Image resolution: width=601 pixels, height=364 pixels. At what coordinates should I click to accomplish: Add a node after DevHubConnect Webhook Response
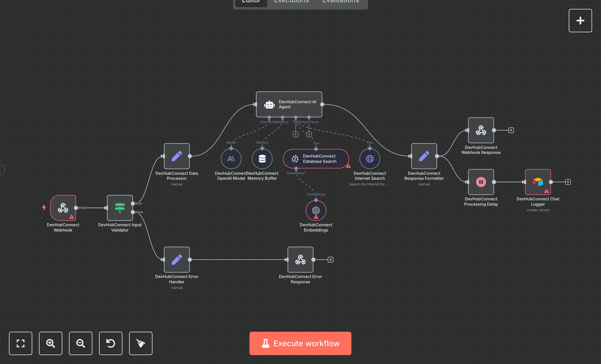(x=511, y=130)
